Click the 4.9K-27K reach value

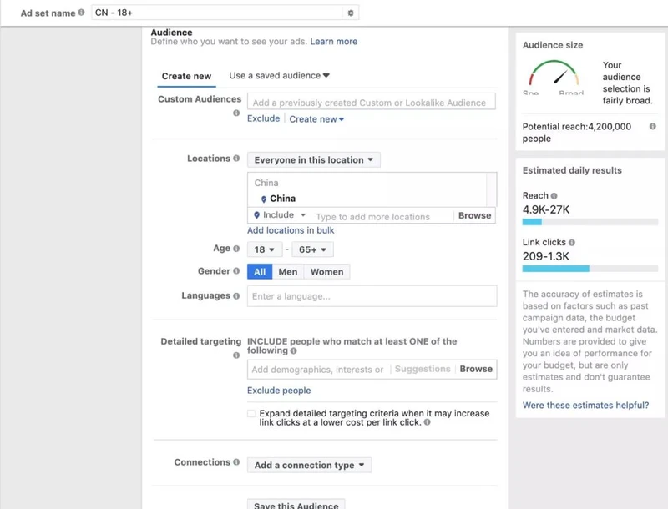pos(546,209)
